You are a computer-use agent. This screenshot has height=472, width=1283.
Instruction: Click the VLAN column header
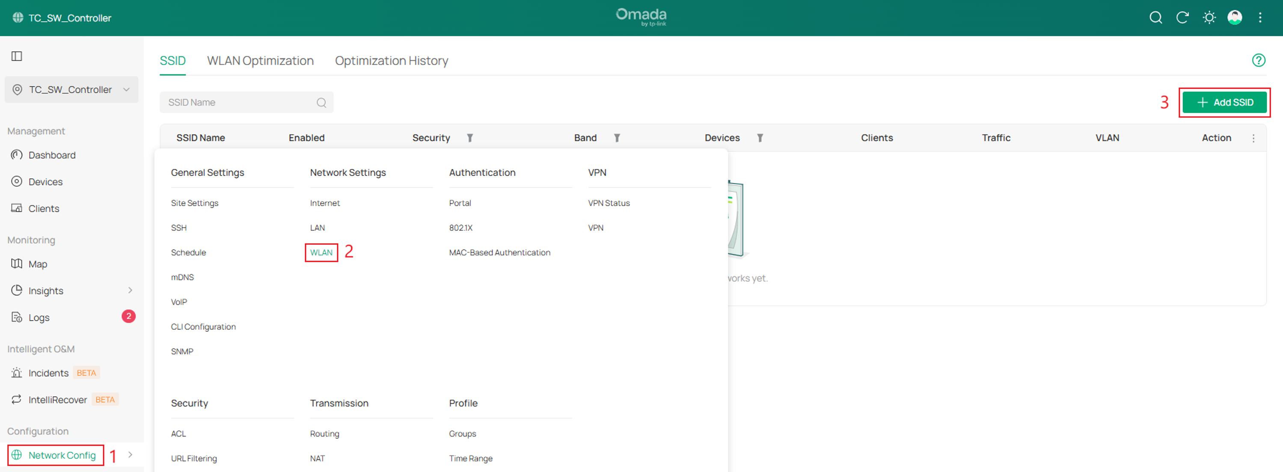click(1107, 138)
